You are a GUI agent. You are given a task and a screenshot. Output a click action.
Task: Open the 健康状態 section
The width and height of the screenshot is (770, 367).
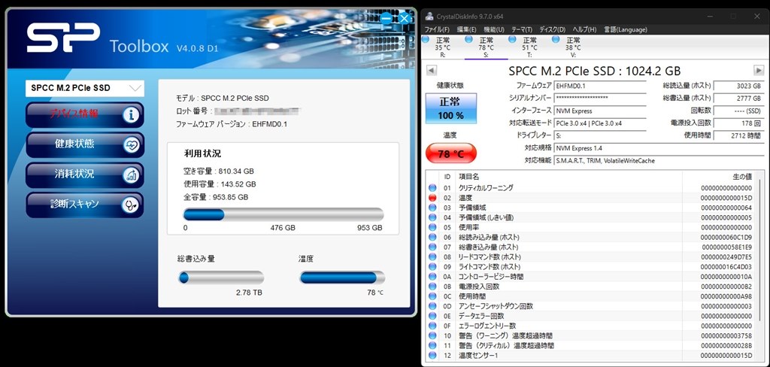[84, 145]
